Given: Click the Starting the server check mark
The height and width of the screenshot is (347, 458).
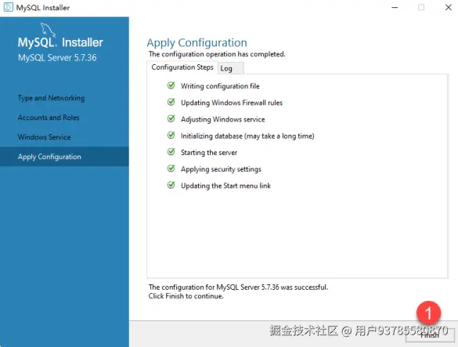Looking at the screenshot, I should pos(171,152).
